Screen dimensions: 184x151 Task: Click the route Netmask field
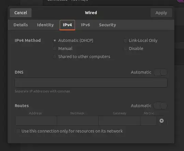click(78, 121)
